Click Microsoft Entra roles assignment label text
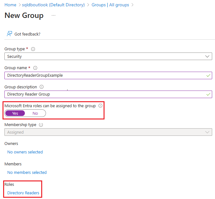The image size is (215, 199). coord(50,106)
